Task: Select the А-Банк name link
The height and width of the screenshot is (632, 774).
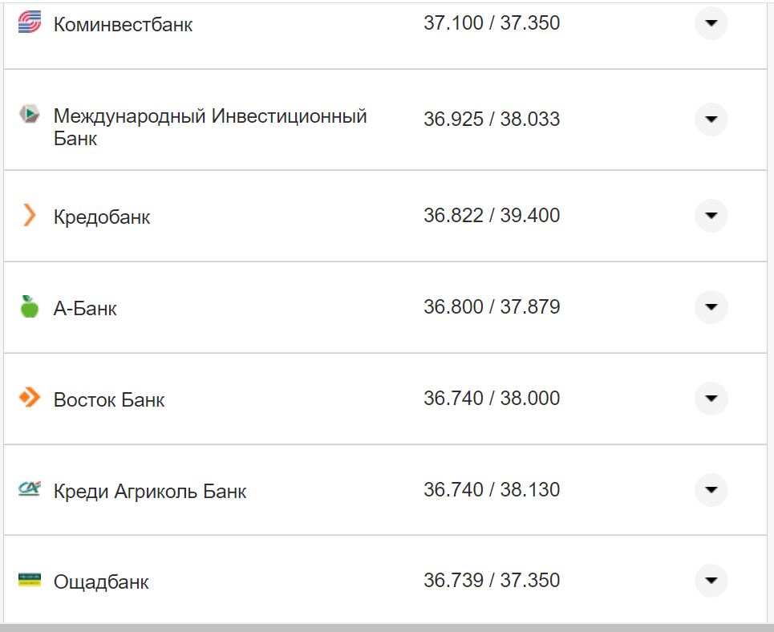Action: point(84,307)
